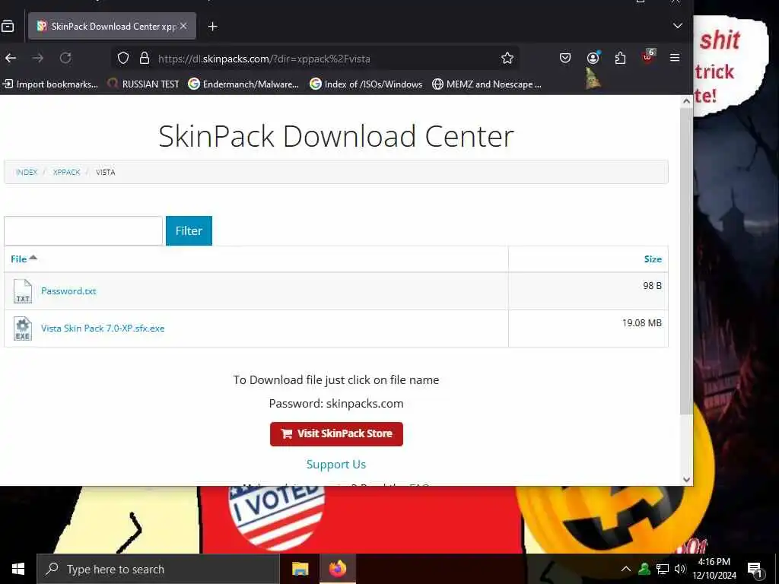The image size is (779, 584).
Task: Click the green person tray icon
Action: (x=644, y=569)
